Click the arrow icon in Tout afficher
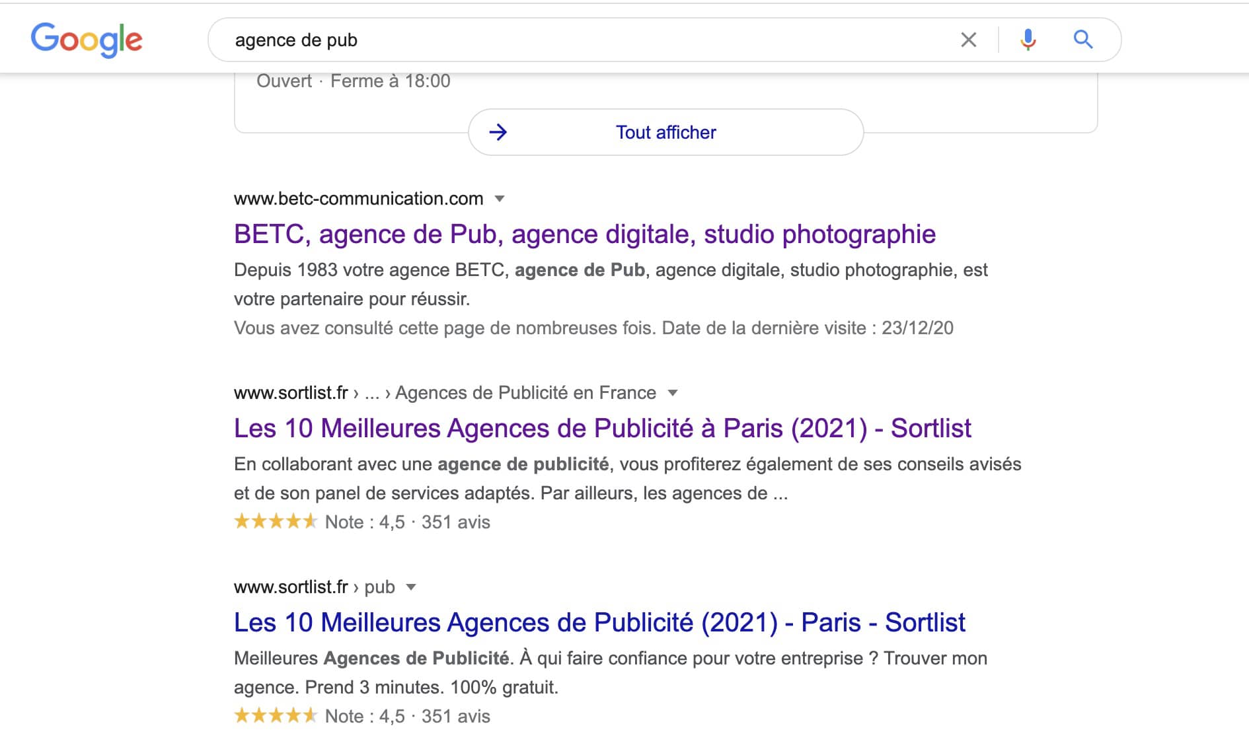 click(x=498, y=132)
